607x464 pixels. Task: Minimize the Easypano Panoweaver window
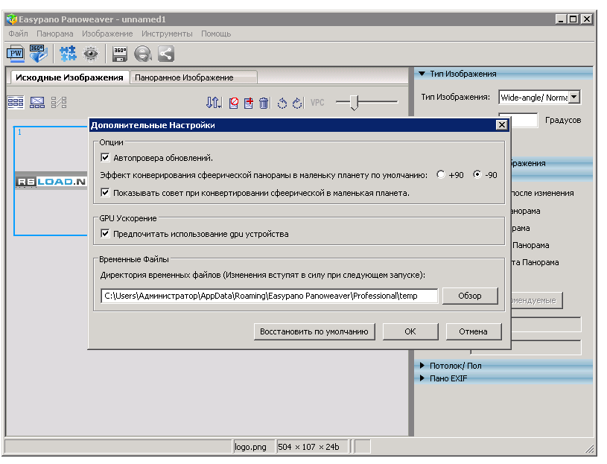[561, 19]
